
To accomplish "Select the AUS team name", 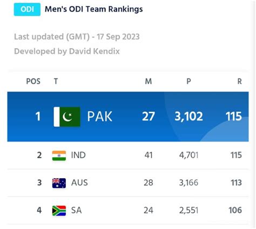I will 79,183.
